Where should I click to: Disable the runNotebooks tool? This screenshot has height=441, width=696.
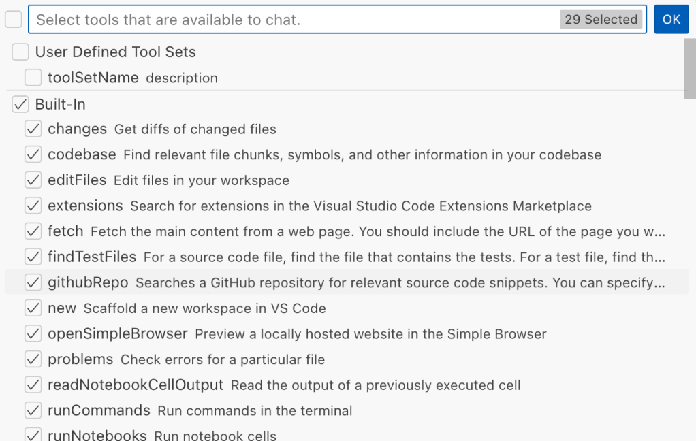click(33, 434)
